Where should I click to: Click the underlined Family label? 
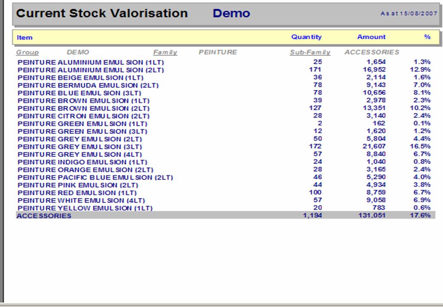(x=165, y=52)
